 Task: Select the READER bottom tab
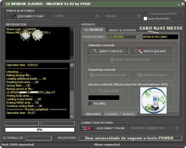click(x=128, y=114)
